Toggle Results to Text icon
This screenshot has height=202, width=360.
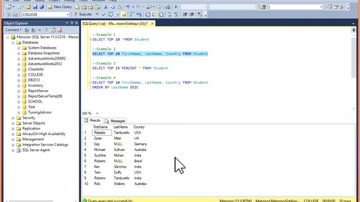(x=147, y=15)
